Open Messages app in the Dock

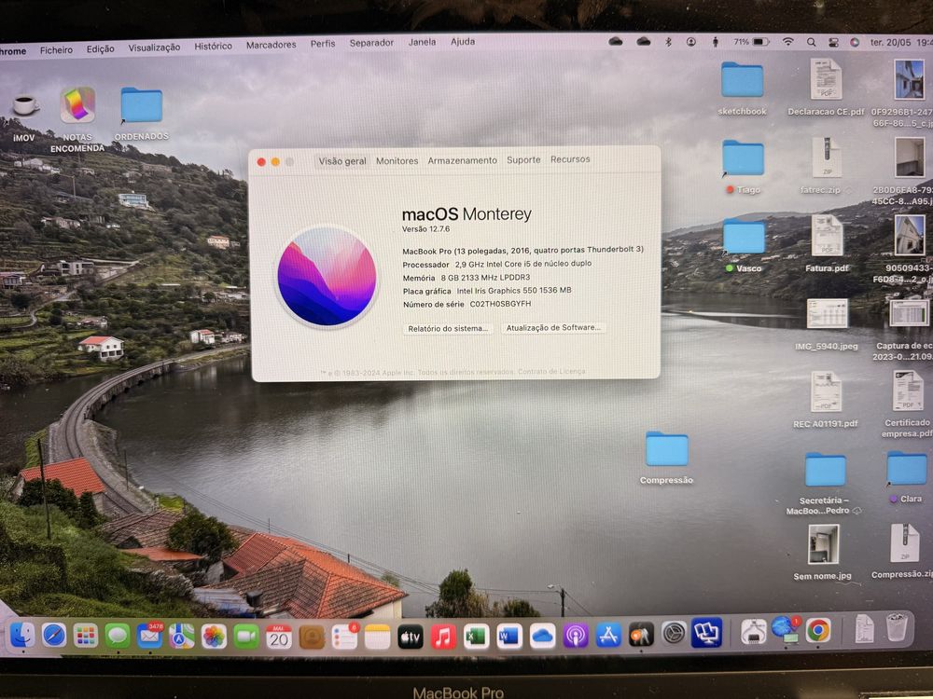pos(118,637)
